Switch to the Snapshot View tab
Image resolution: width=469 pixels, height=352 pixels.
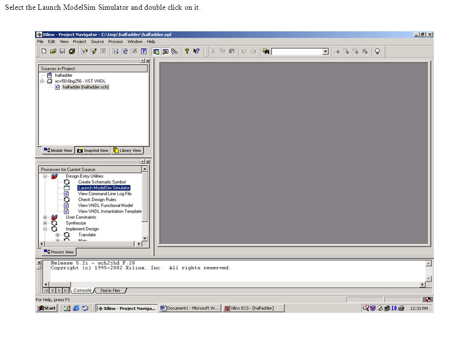pyautogui.click(x=93, y=151)
